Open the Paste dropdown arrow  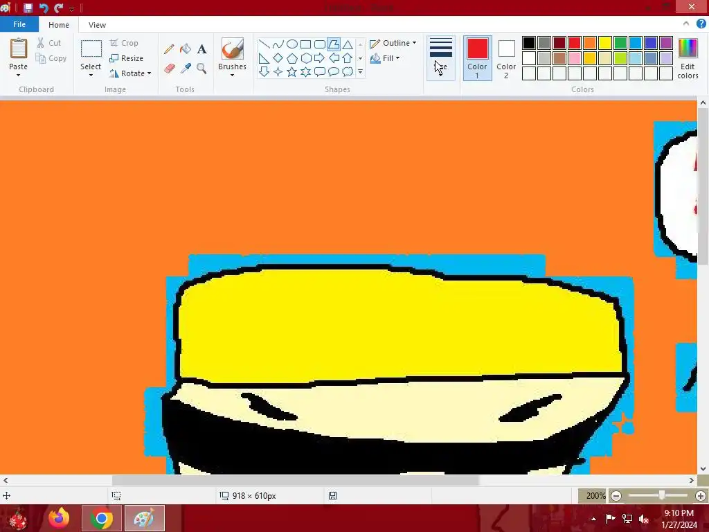(18, 75)
